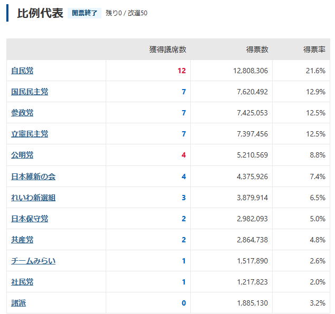Screen dimensions: 335x314
Task: Click the 社民党 link
Action: tap(22, 282)
